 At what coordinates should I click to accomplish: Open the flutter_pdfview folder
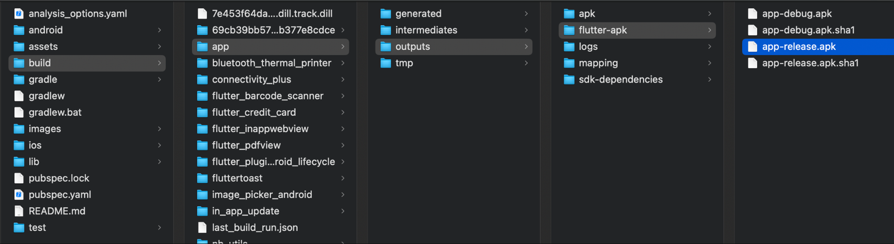pos(246,145)
